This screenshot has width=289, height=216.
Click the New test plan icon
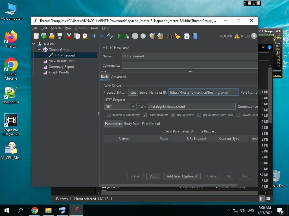(36, 36)
